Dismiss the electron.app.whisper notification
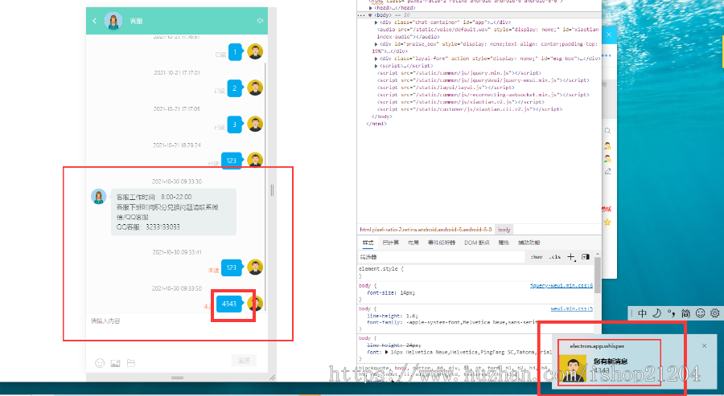 point(704,345)
